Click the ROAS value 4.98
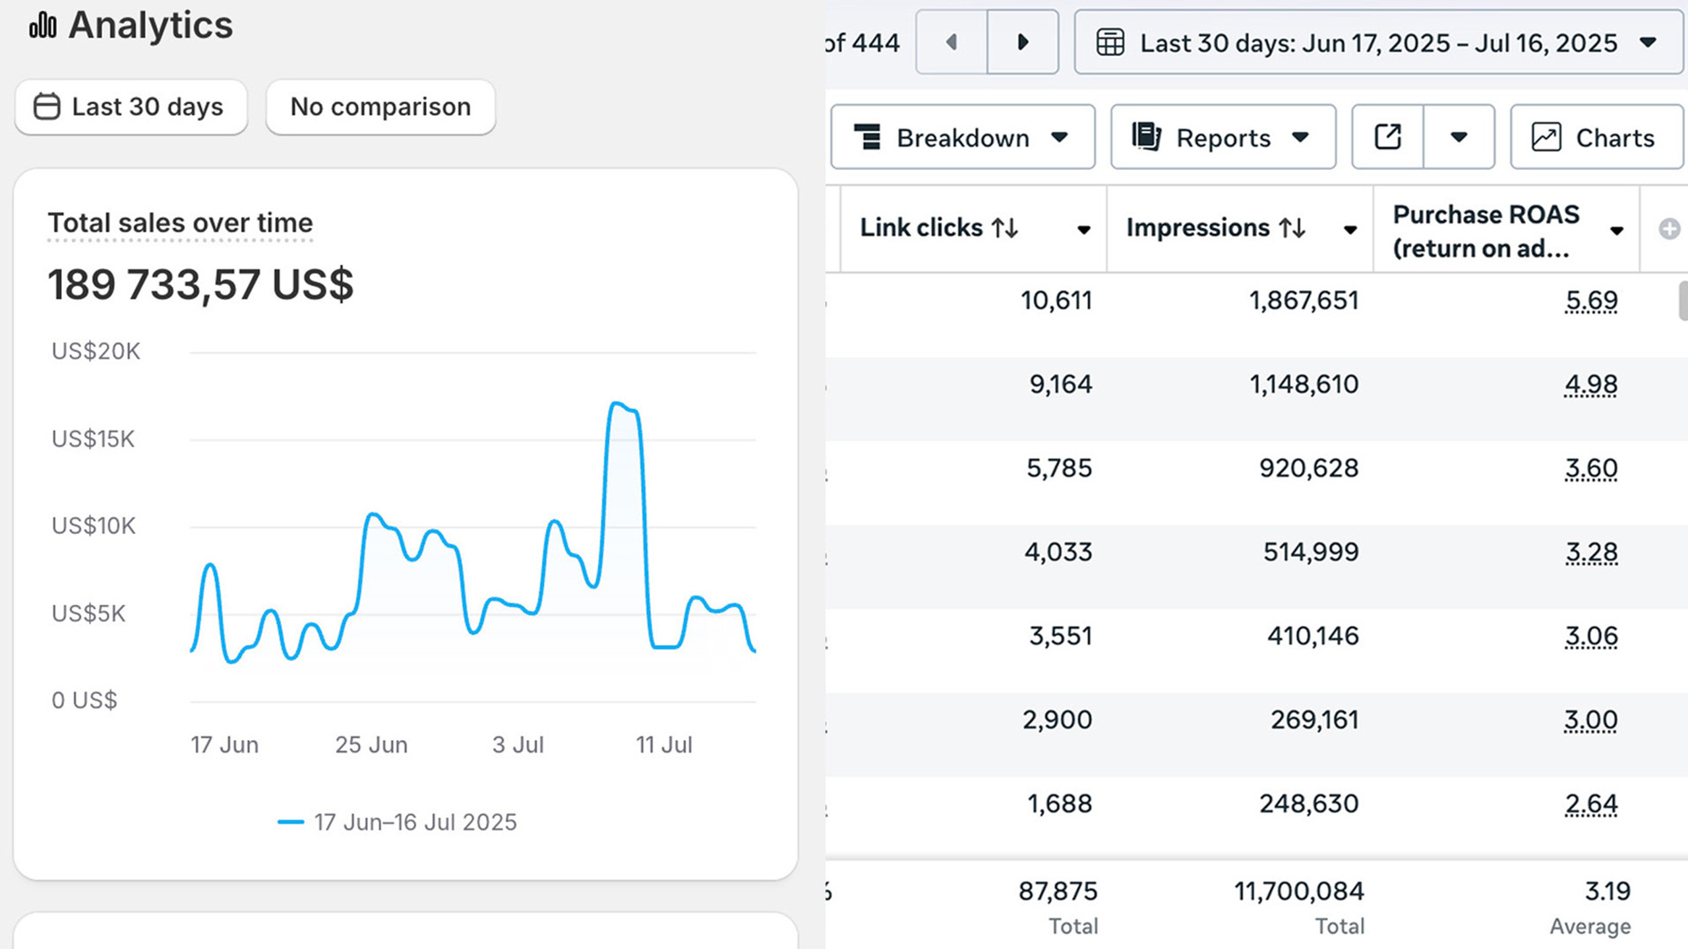This screenshot has height=949, width=1688. (1591, 384)
